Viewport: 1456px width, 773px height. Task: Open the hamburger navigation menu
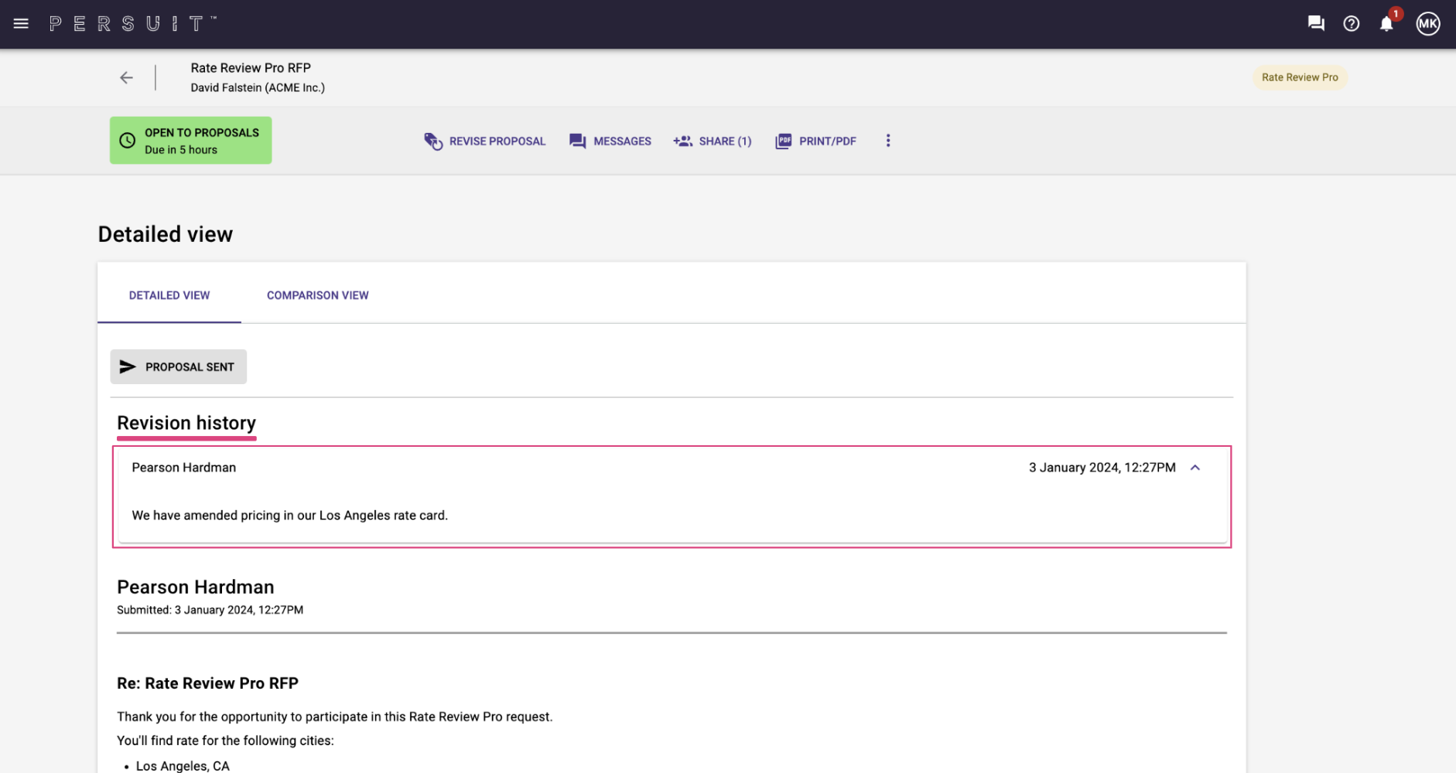coord(21,24)
